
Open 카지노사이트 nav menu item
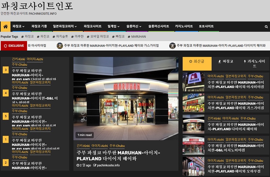click(184, 26)
